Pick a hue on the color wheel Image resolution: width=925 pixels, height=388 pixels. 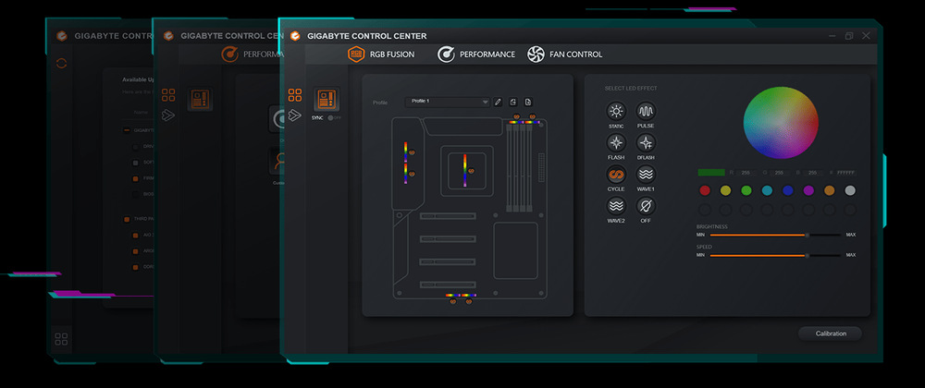click(x=781, y=123)
